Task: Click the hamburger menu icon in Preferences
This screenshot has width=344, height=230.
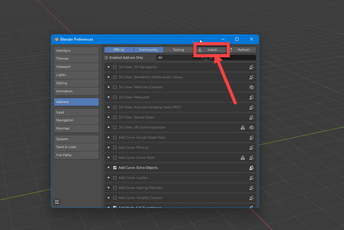Action: [x=57, y=202]
